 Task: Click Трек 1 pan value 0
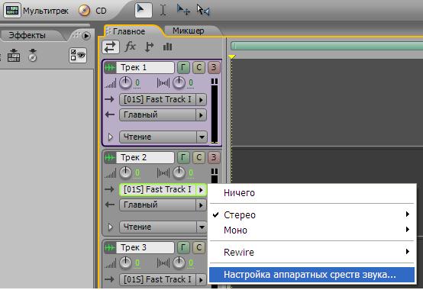[x=191, y=83]
